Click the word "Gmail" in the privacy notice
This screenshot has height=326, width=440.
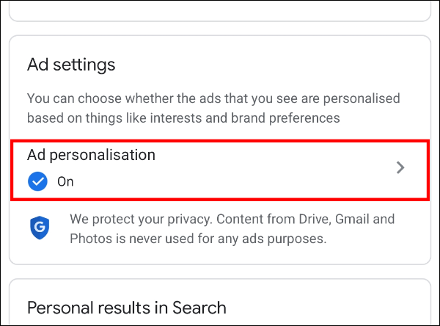tap(352, 220)
